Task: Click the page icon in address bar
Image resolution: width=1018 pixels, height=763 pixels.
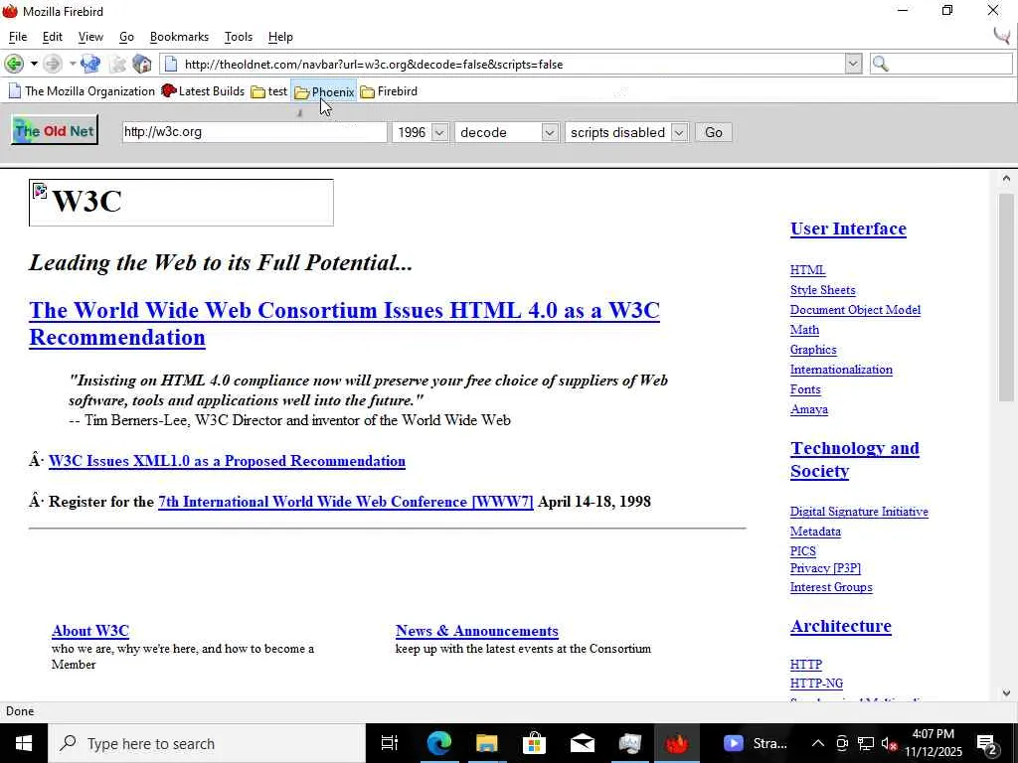Action: coord(171,64)
